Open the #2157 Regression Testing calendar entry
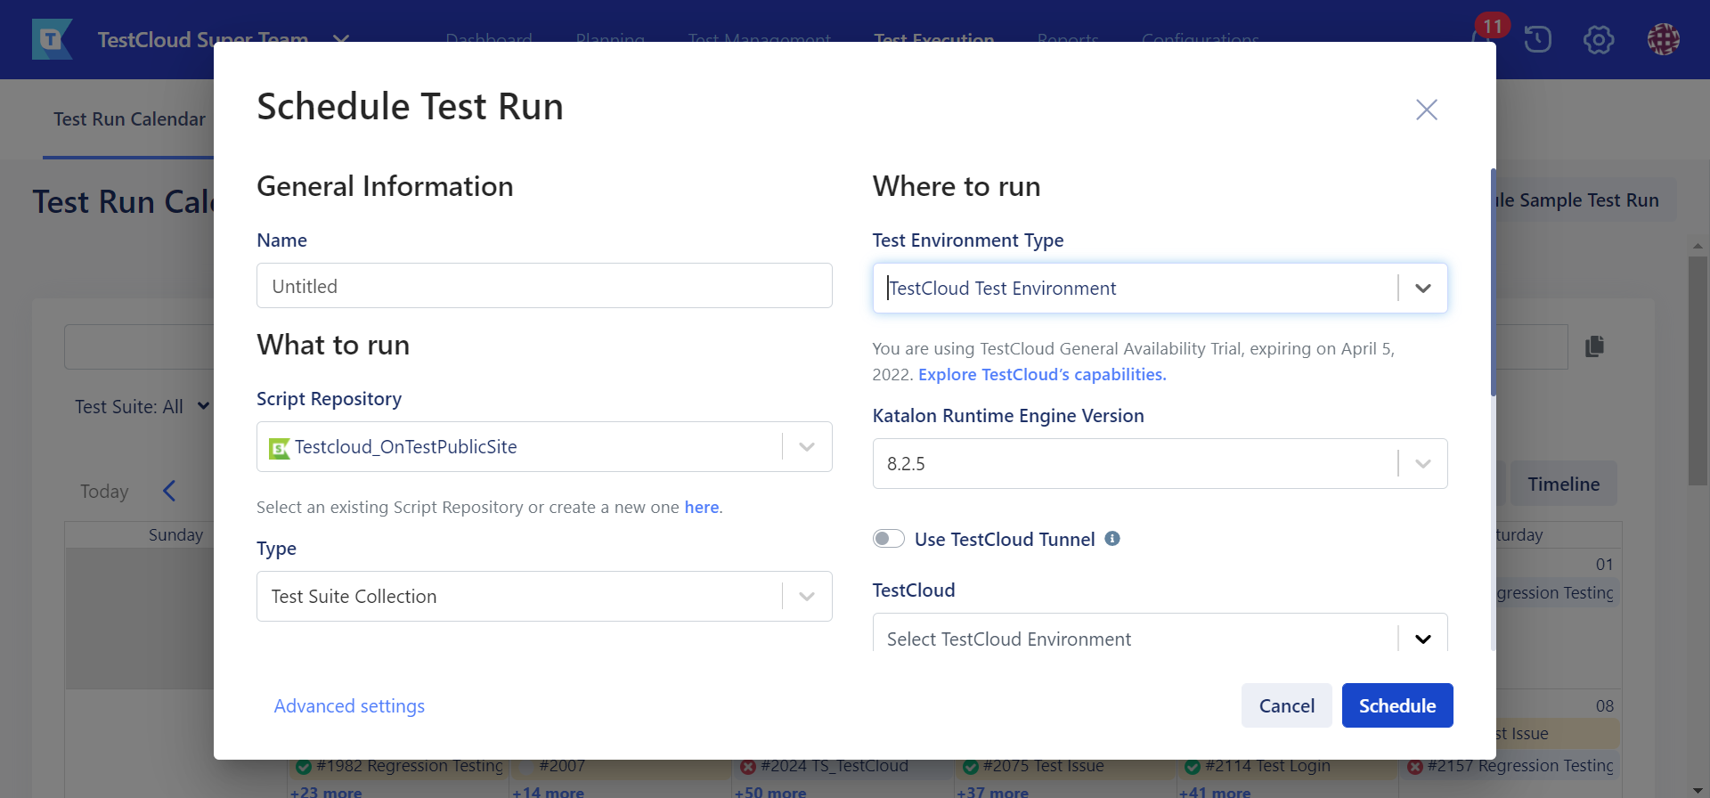1710x798 pixels. click(x=1510, y=765)
